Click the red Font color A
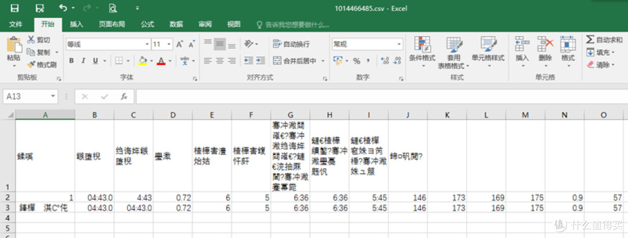 162,61
